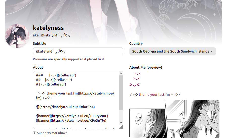Click the About textarea scroll up arrow

[x=121, y=73]
